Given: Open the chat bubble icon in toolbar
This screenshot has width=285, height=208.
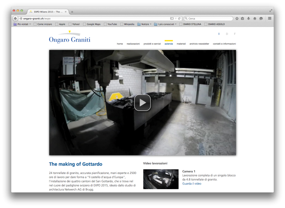Looking at the screenshot, I should coord(261,18).
